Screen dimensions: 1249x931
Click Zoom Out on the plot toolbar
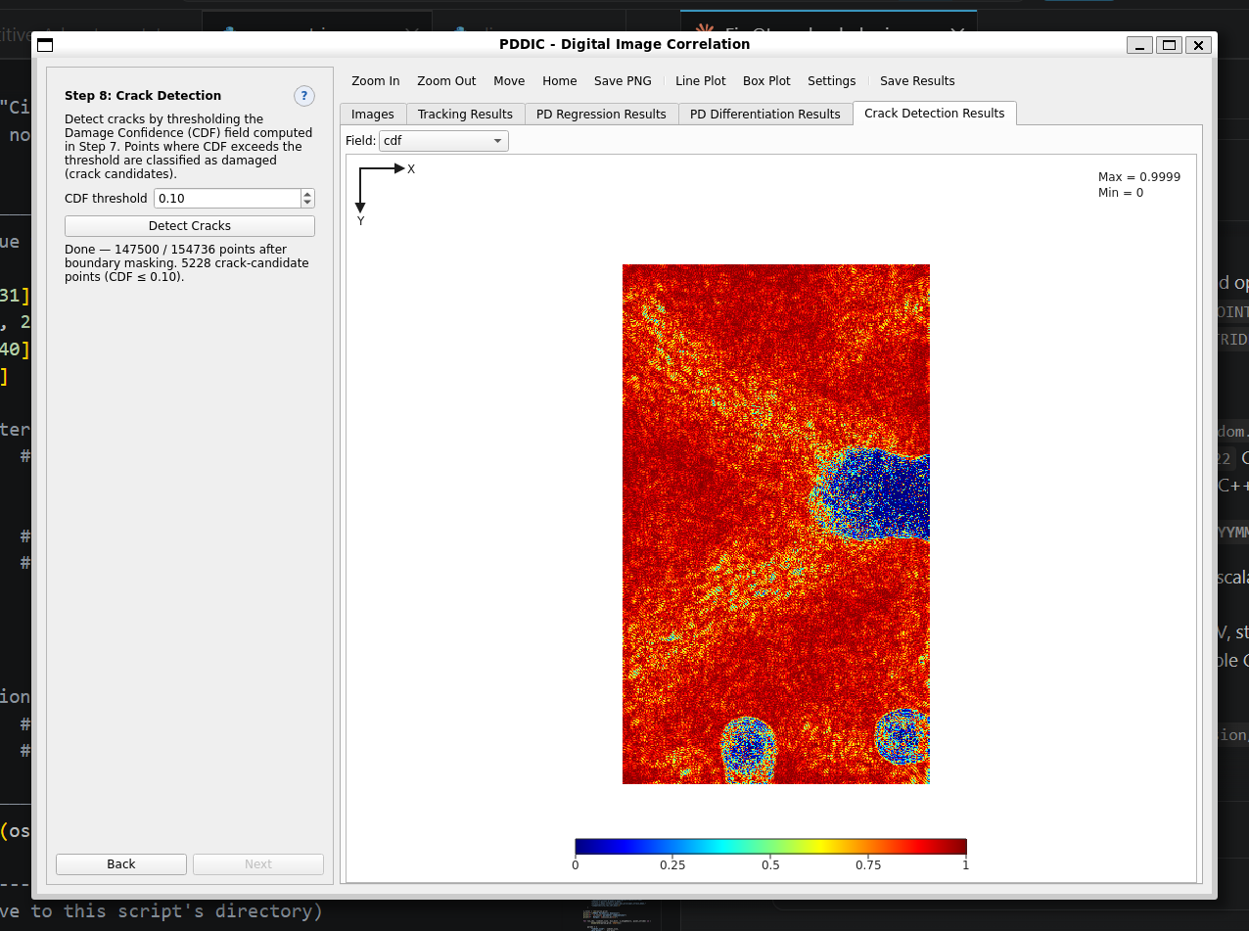(446, 81)
